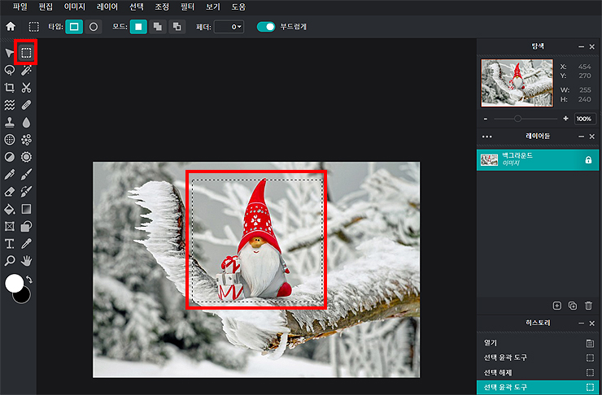
Task: Select the Color Replace brush tool
Action: (x=26, y=191)
